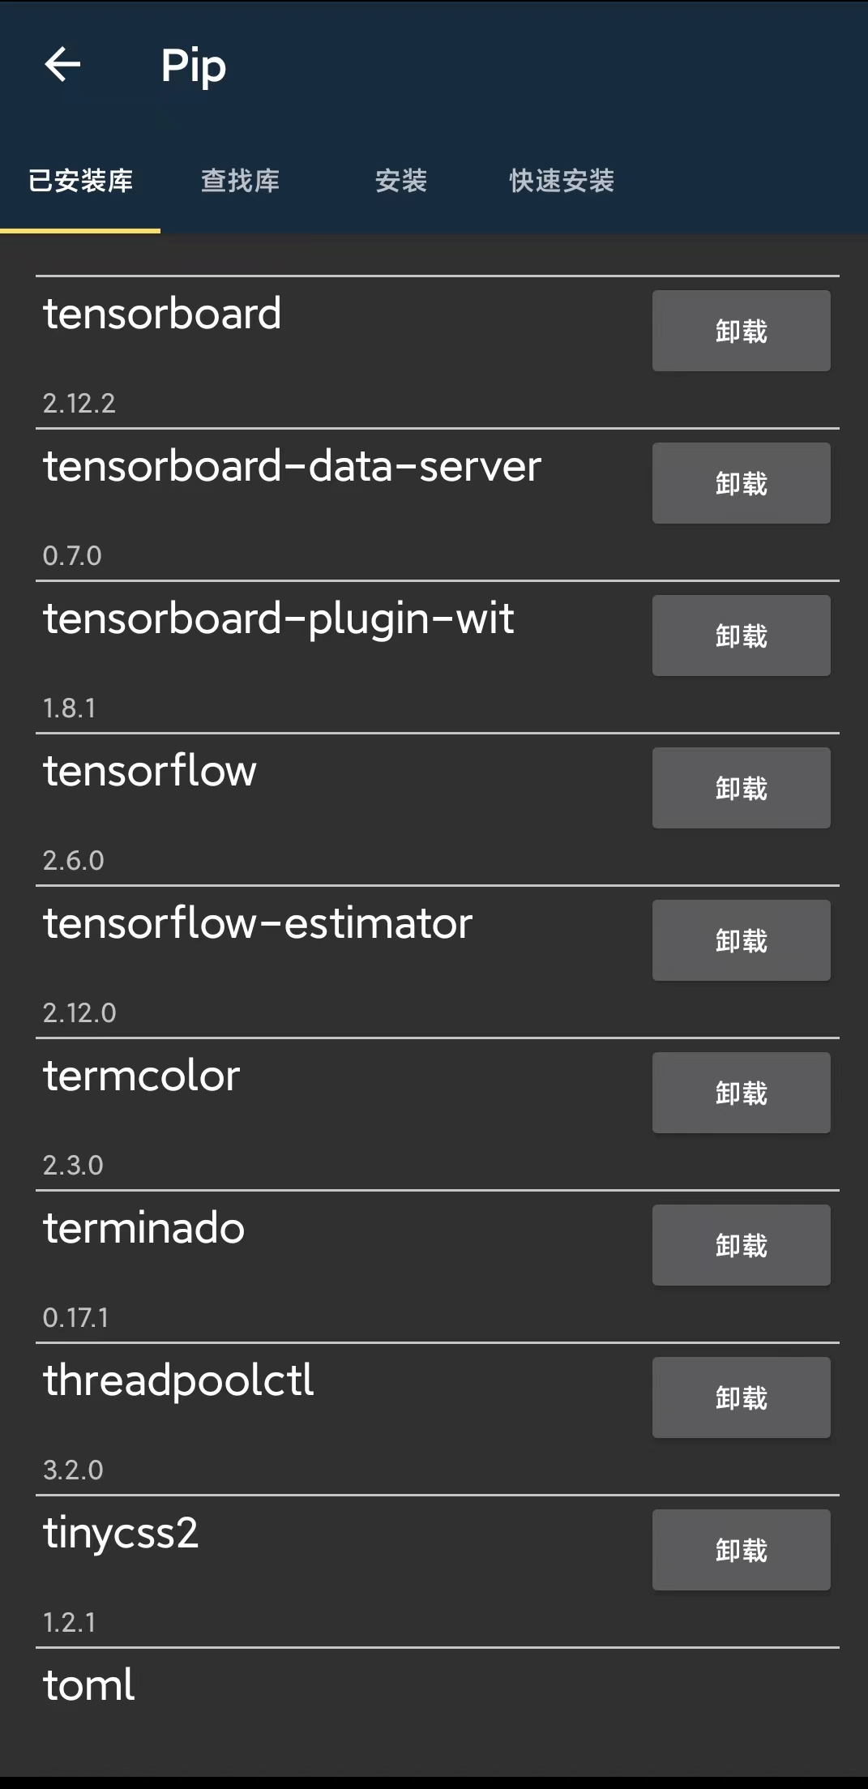Image resolution: width=868 pixels, height=1789 pixels.
Task: Uninstall threadpoolctl
Action: [x=740, y=1397]
